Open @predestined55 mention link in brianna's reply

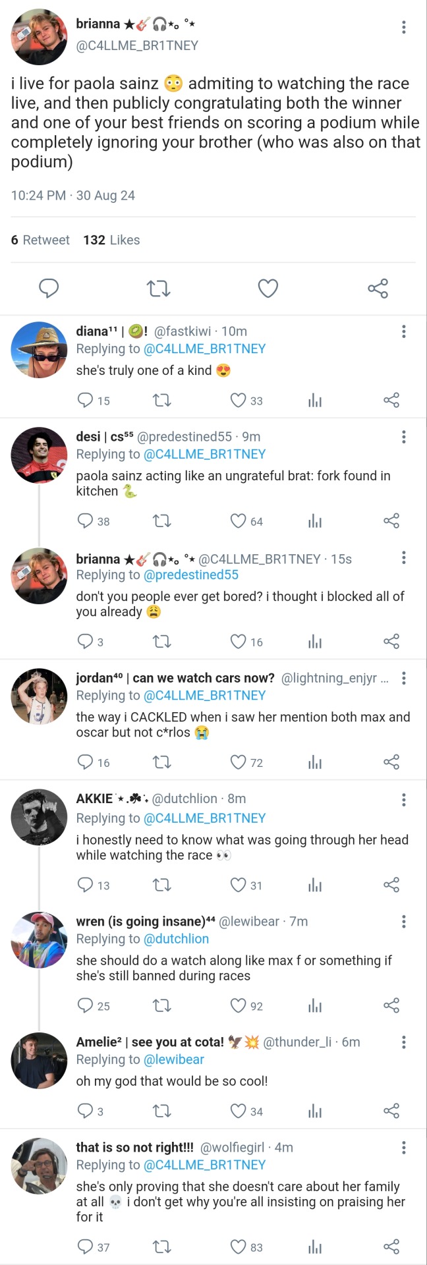click(x=190, y=575)
